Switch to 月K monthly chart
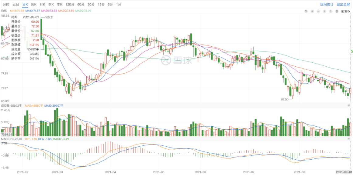Viewport: 353px width, 176px height. [42, 5]
